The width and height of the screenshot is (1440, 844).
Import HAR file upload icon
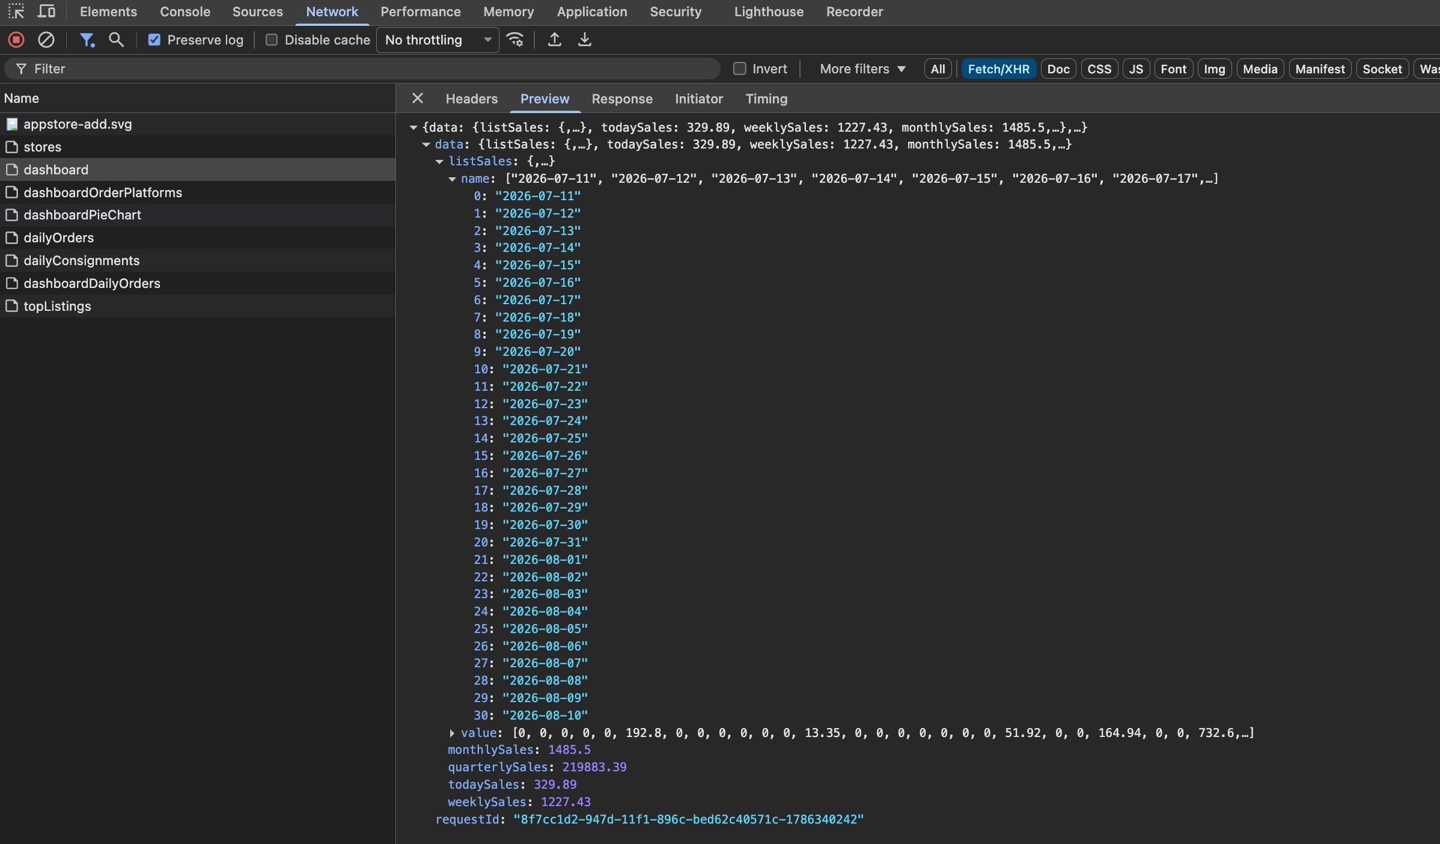coord(555,40)
